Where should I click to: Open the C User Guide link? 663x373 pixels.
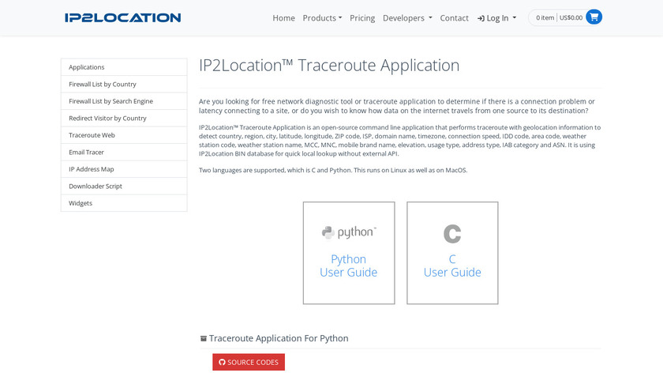tap(452, 266)
